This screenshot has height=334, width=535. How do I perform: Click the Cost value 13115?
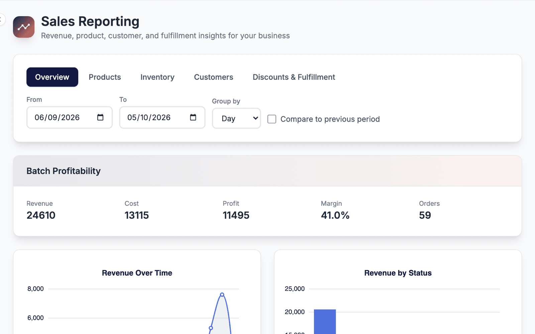[x=137, y=215]
